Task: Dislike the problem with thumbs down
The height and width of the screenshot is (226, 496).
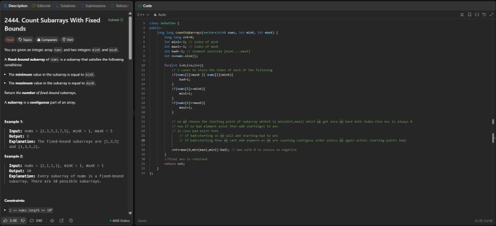Action: 23,220
